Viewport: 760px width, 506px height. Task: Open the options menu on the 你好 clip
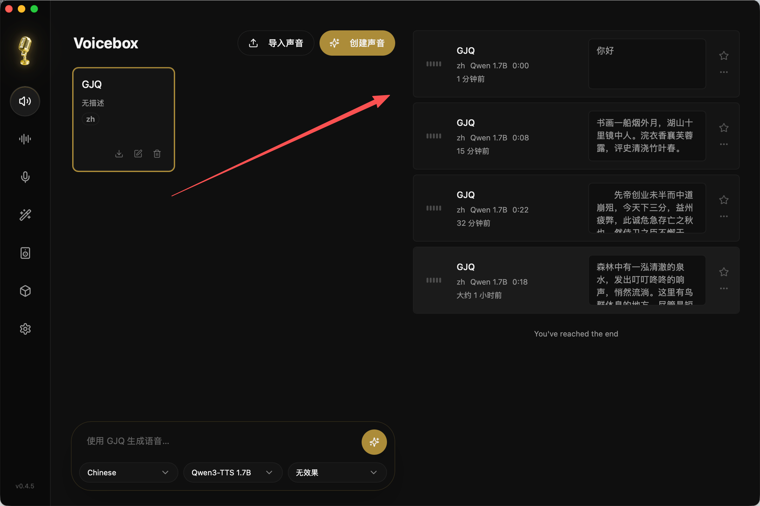724,72
